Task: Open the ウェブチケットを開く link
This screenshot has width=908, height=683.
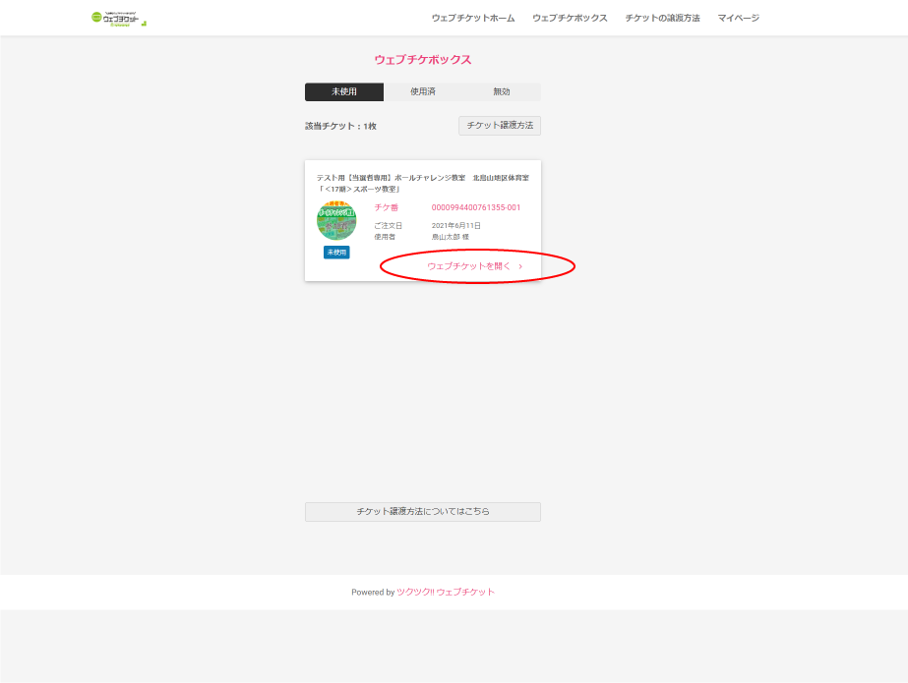Action: (468, 266)
